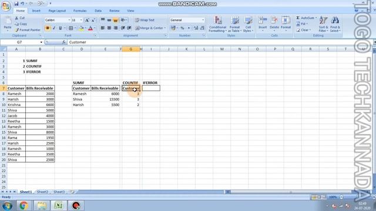Screen dimensions: 376x211
Task: Open Find & Select menu
Action: pyautogui.click(x=335, y=24)
